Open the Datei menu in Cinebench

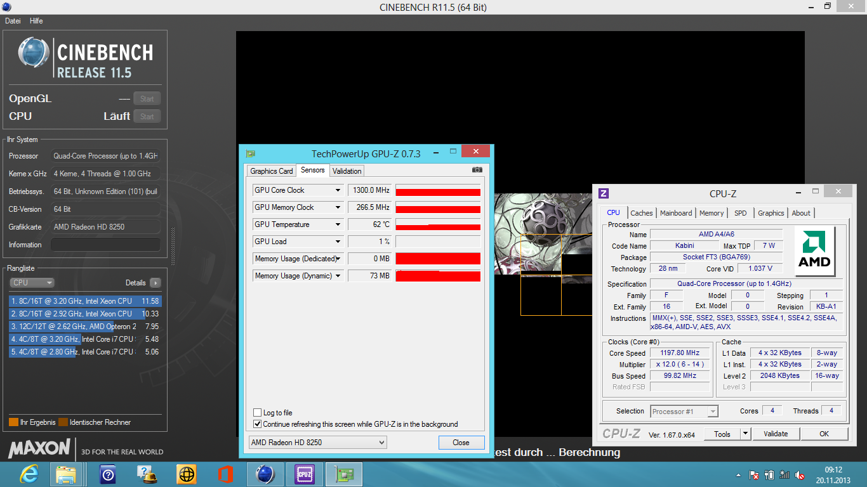coord(13,21)
